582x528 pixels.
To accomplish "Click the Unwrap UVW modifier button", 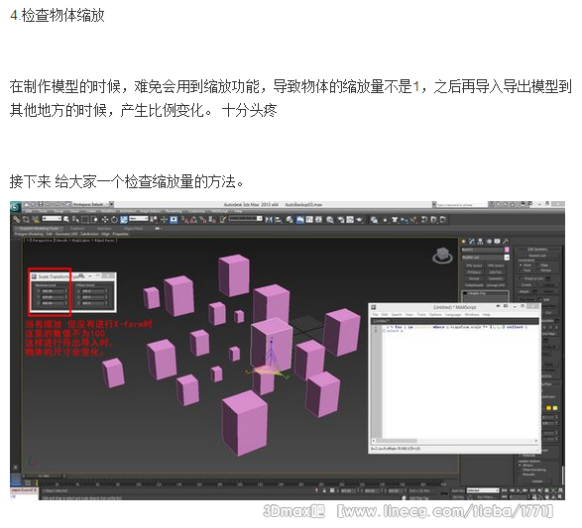I will point(496,285).
